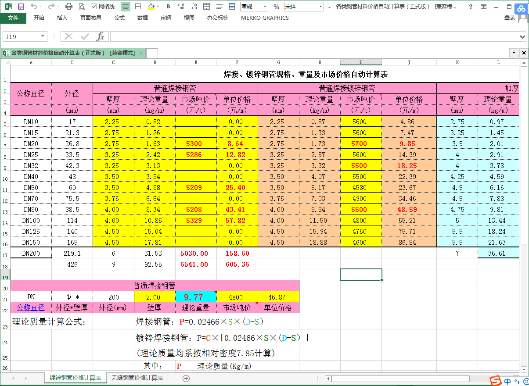Click the percent style icon
The width and height of the screenshot is (529, 386).
coord(276,7)
